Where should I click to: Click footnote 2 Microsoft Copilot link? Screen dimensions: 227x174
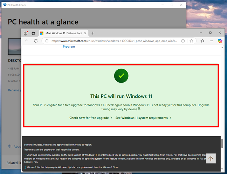pos(25,167)
